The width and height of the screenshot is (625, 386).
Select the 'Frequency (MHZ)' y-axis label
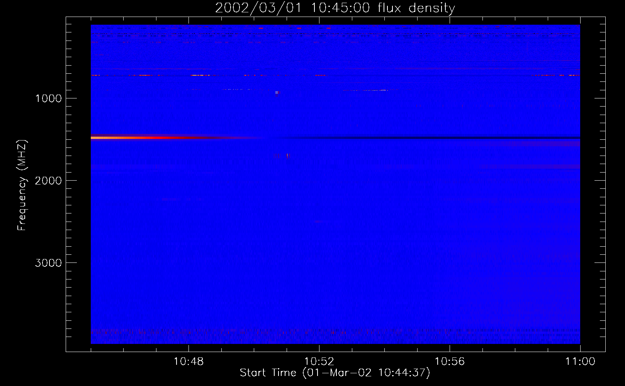click(22, 185)
